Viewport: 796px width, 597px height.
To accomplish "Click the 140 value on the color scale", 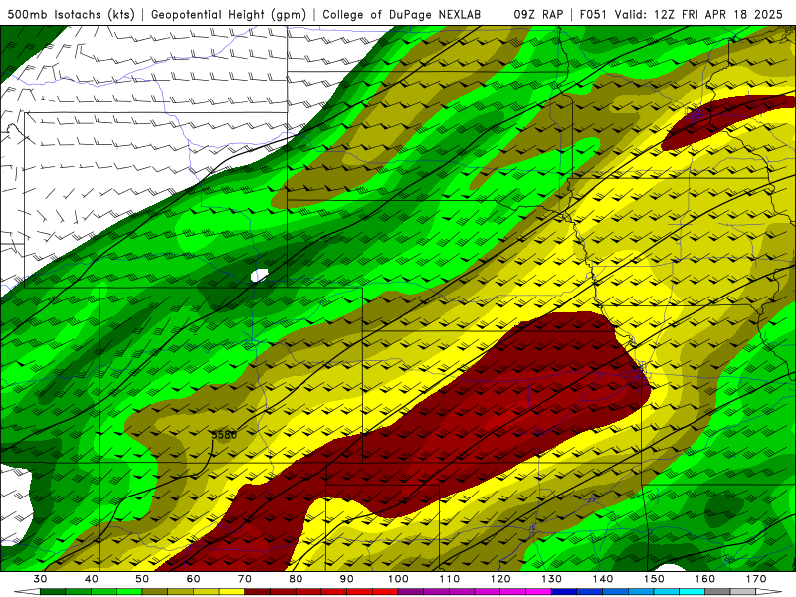I will pyautogui.click(x=603, y=579).
